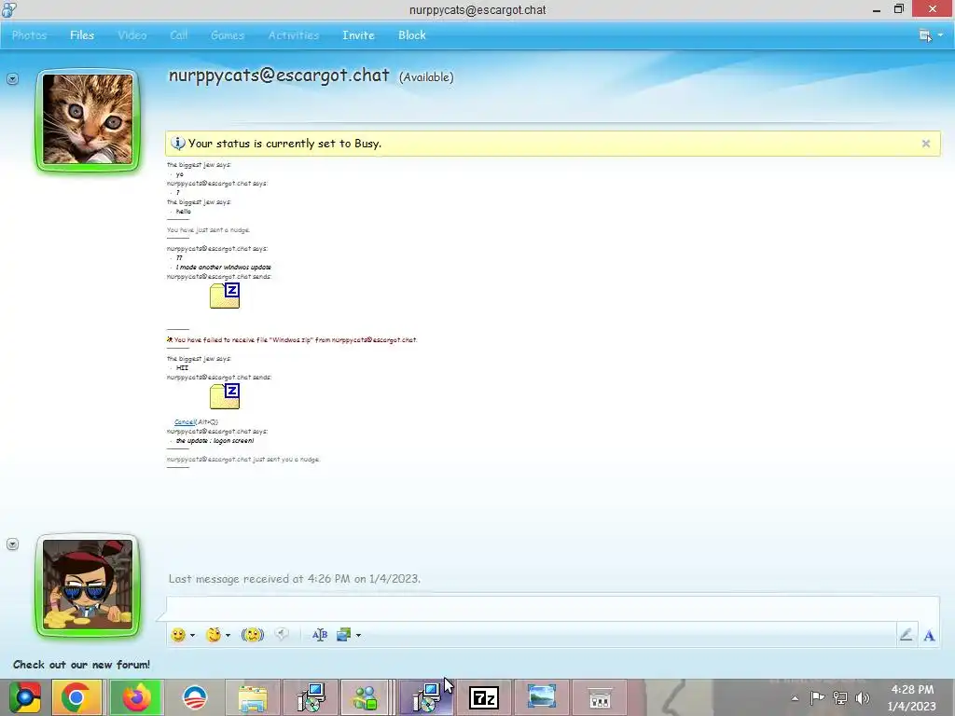Expand the emoticon dropdown arrow
Image resolution: width=955 pixels, height=716 pixels.
click(192, 635)
